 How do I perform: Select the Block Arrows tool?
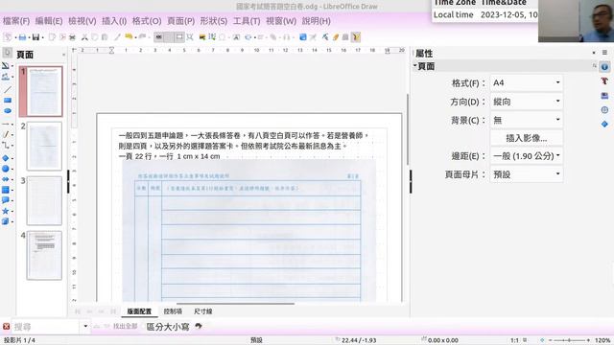[x=6, y=179]
